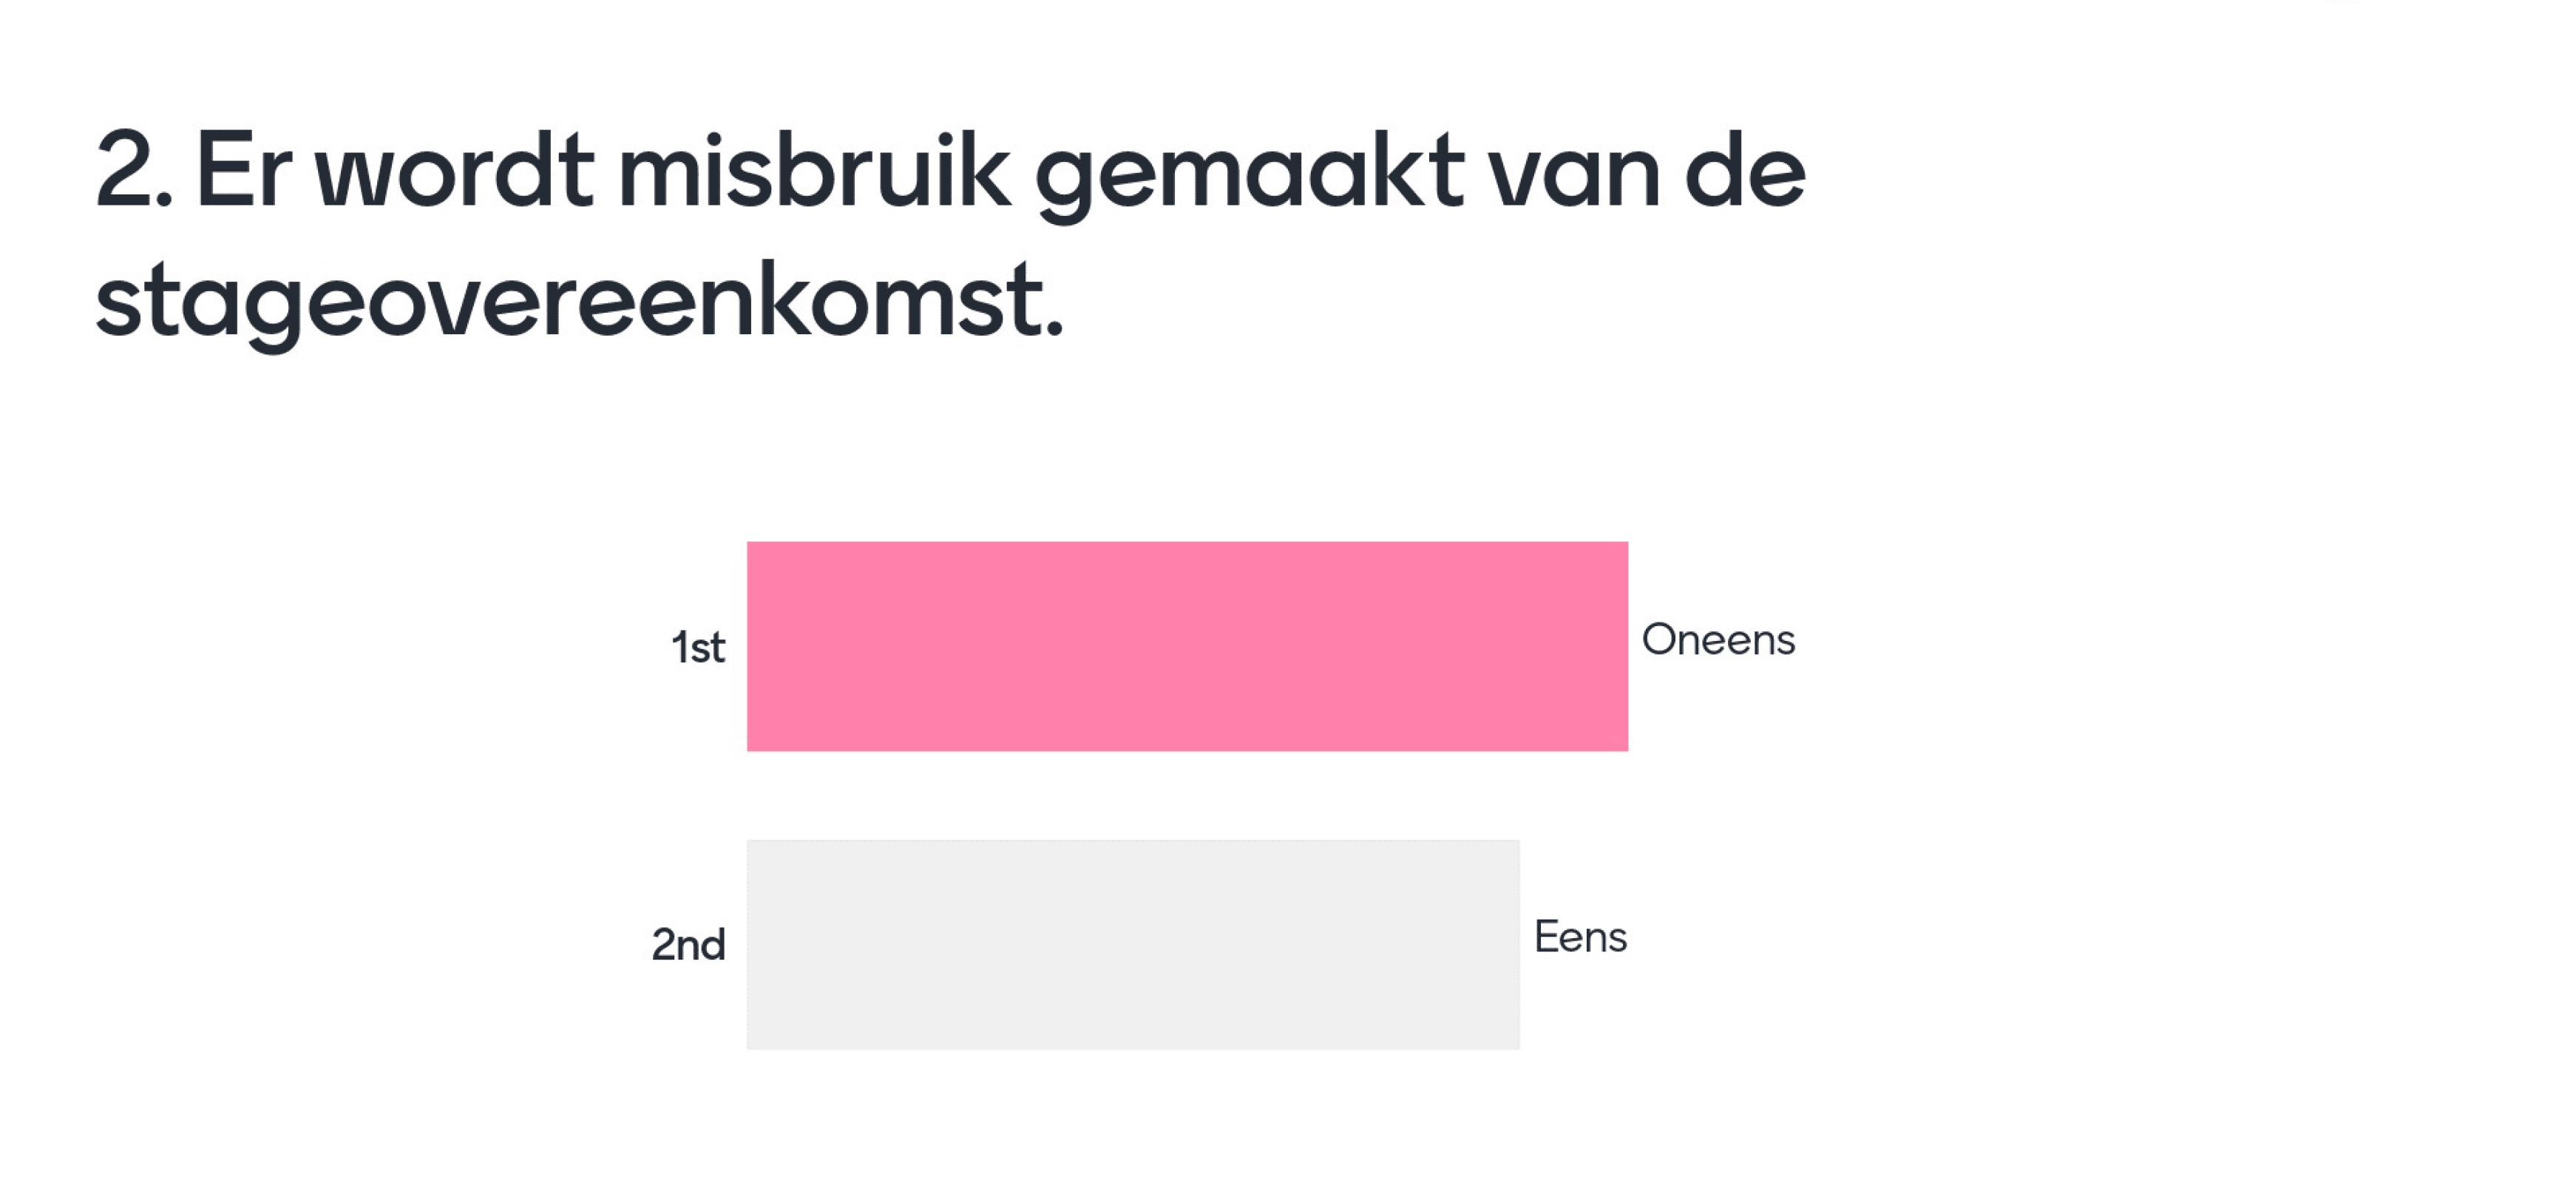Click the pink Oneens result bar
The height and width of the screenshot is (1191, 2576).
click(1187, 646)
